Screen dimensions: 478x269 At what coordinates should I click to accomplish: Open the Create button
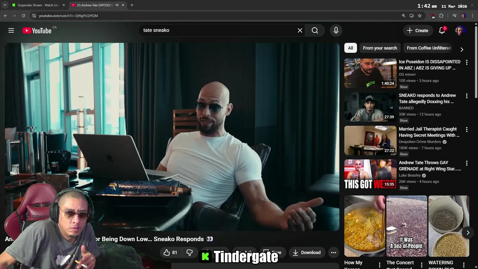click(418, 31)
